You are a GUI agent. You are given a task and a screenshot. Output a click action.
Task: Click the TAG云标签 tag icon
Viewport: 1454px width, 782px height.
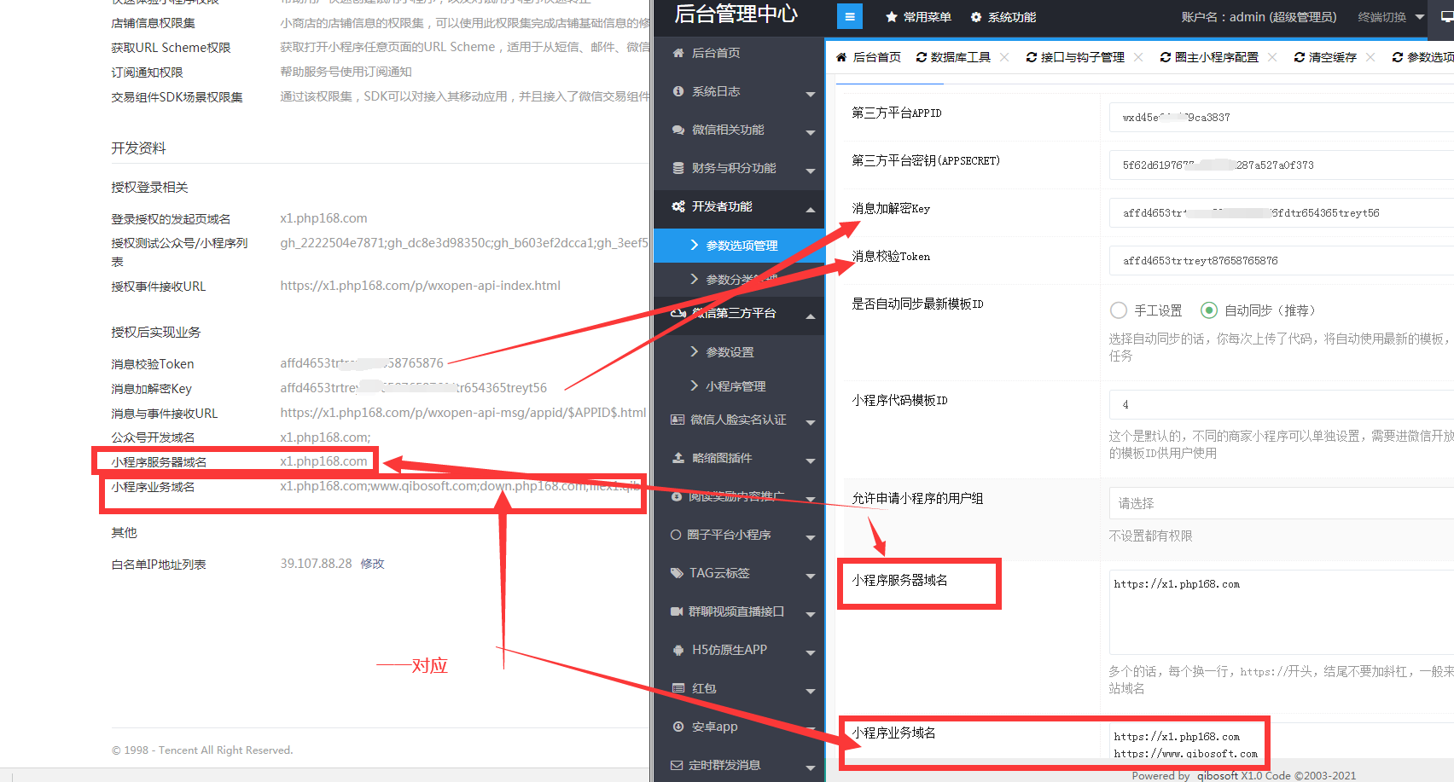click(x=677, y=573)
